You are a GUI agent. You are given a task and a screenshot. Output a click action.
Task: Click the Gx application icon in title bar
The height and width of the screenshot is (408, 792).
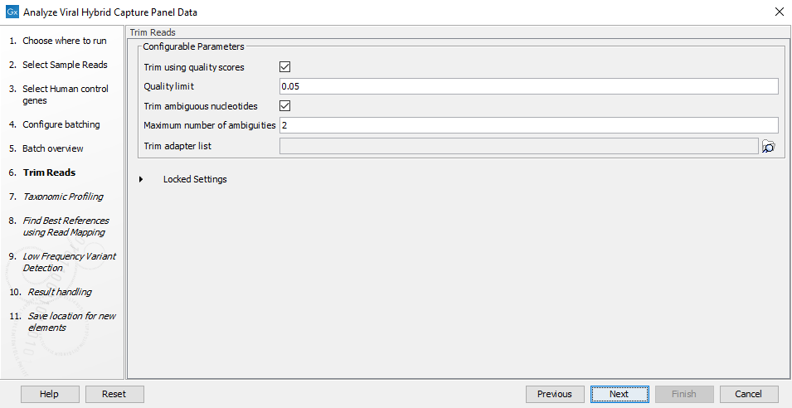[12, 12]
